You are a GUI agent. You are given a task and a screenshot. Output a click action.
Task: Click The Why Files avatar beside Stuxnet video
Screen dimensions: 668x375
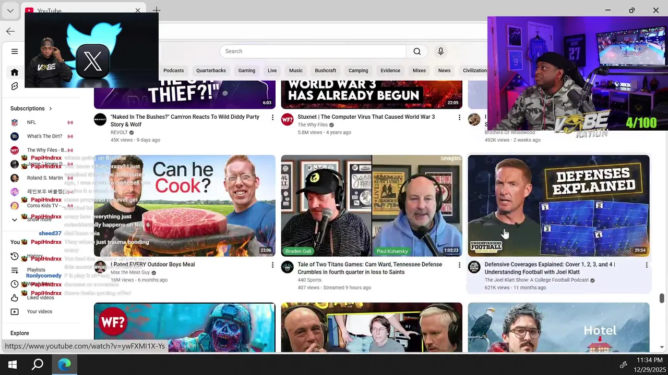pos(287,120)
